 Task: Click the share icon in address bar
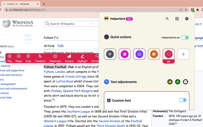point(181,10)
